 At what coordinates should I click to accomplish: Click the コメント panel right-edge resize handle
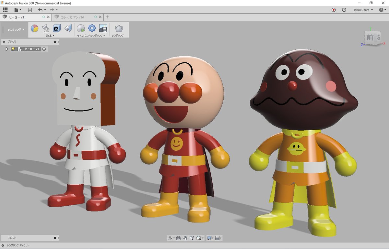(58, 238)
